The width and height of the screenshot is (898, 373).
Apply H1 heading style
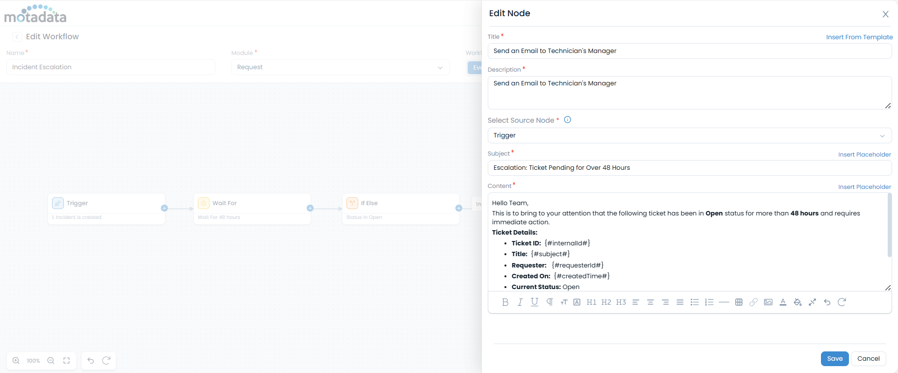[x=592, y=302]
